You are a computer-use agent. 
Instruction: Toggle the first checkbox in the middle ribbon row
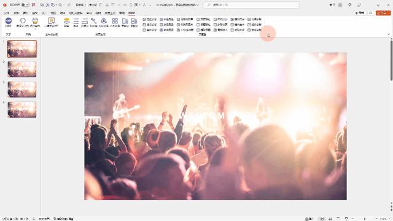coord(144,25)
